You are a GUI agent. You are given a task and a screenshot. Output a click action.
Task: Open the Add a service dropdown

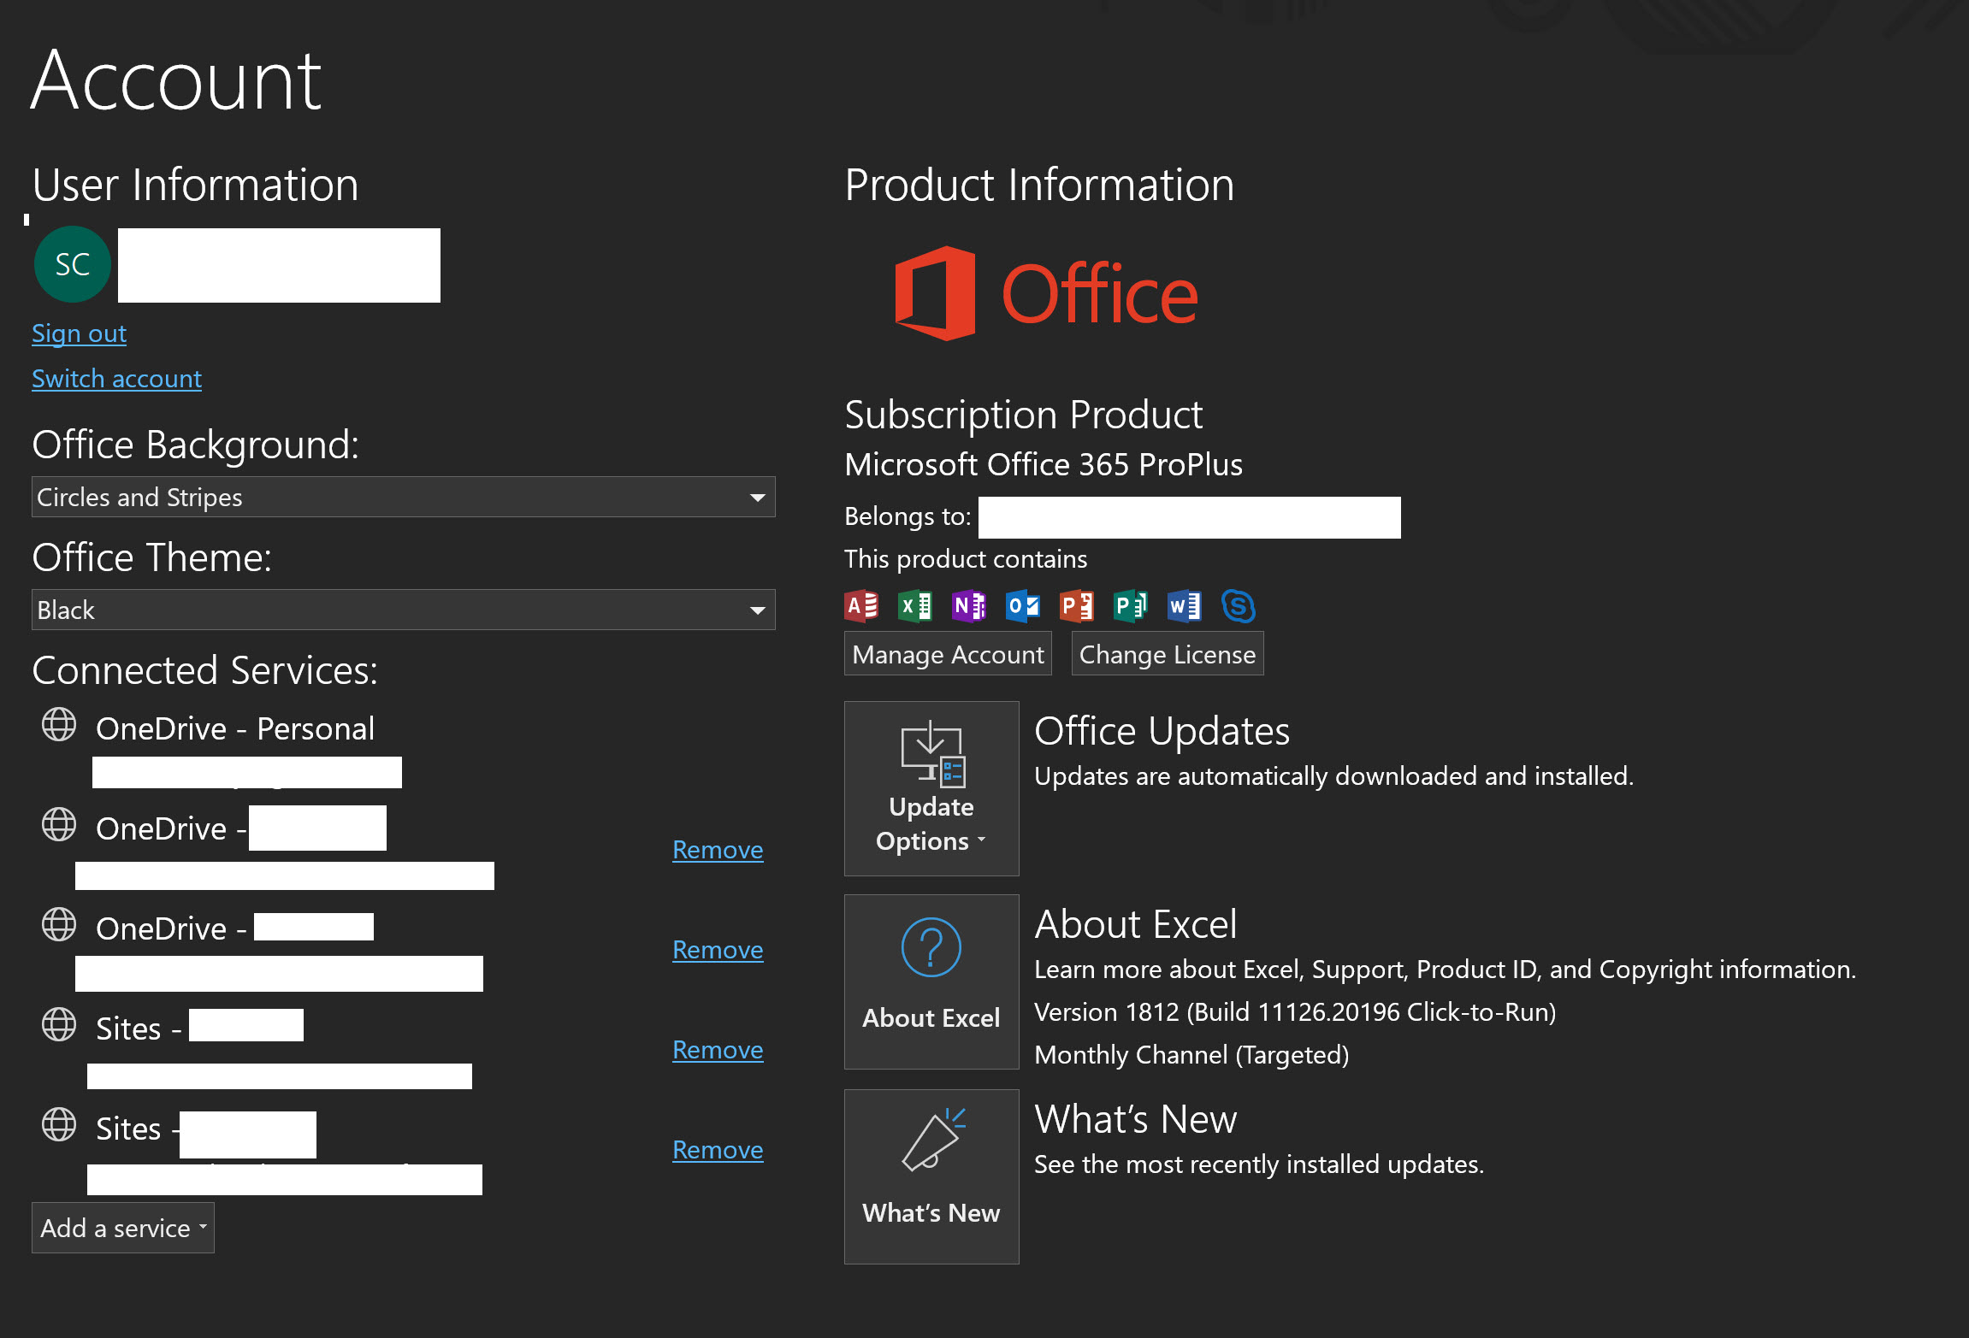pyautogui.click(x=123, y=1228)
